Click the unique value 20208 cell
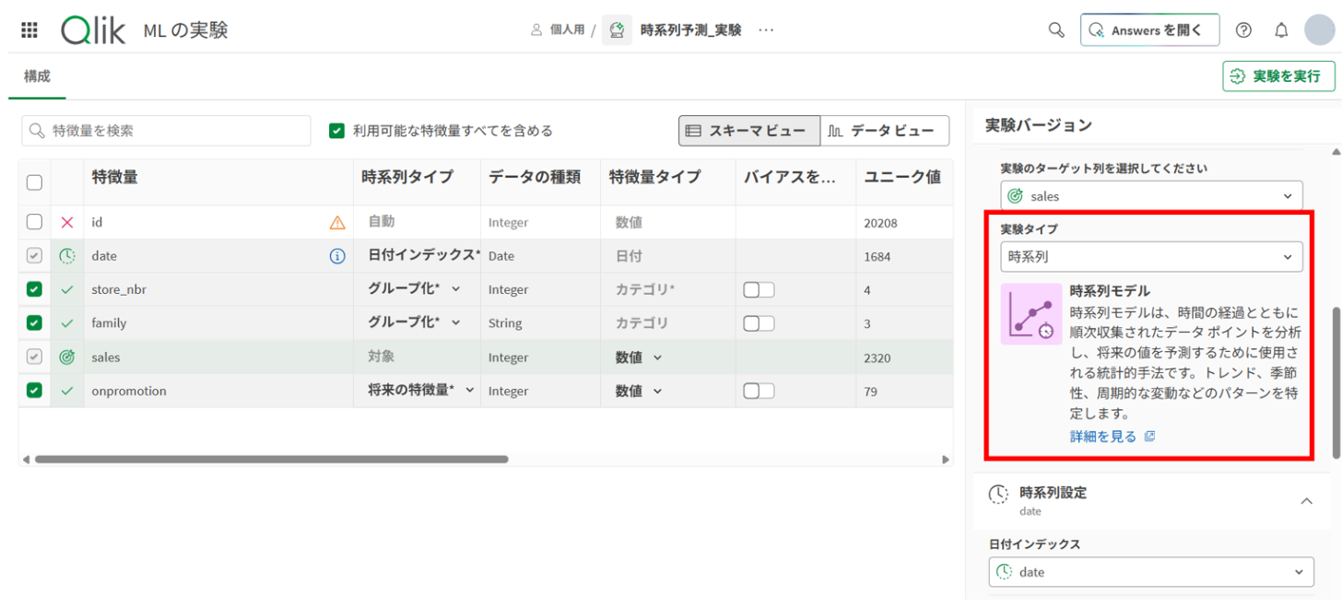Image resolution: width=1342 pixels, height=608 pixels. [x=880, y=223]
